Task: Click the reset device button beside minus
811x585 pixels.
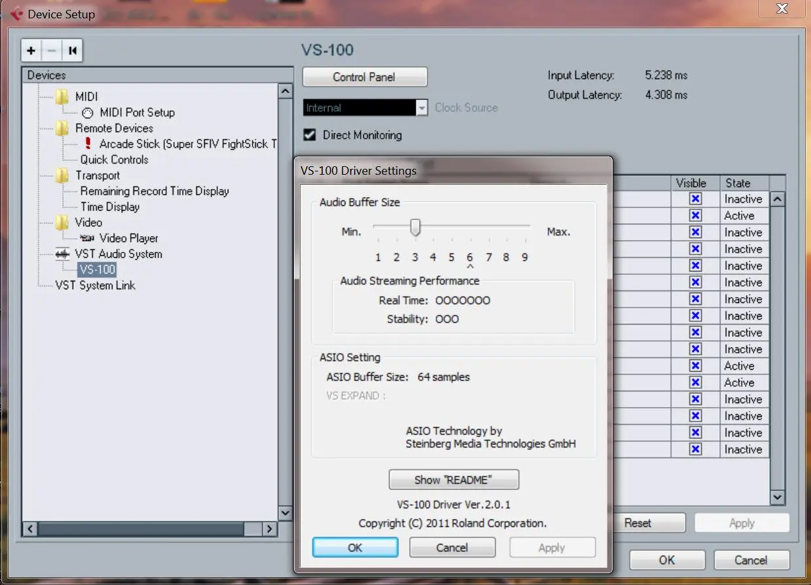Action: (73, 50)
